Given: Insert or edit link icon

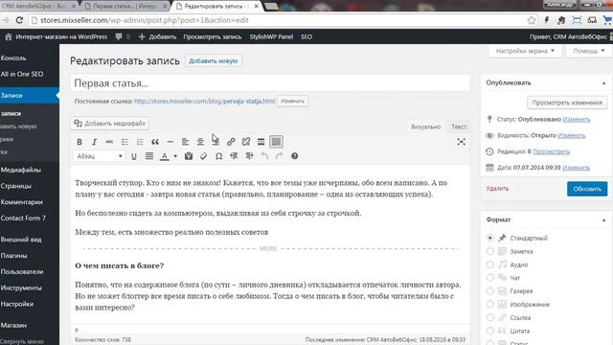Looking at the screenshot, I should tap(231, 142).
